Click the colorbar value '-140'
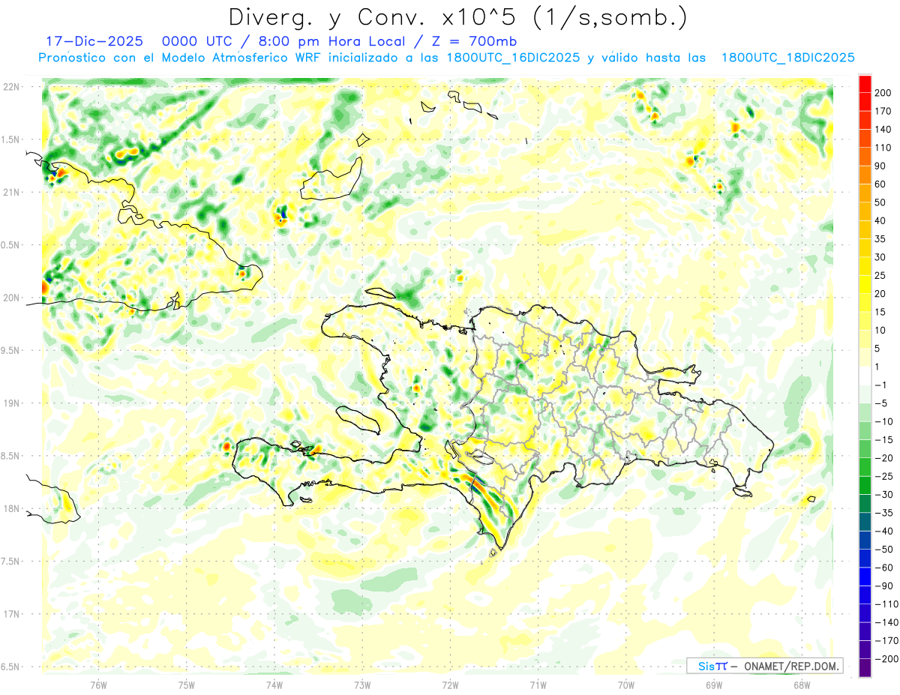 click(x=888, y=623)
